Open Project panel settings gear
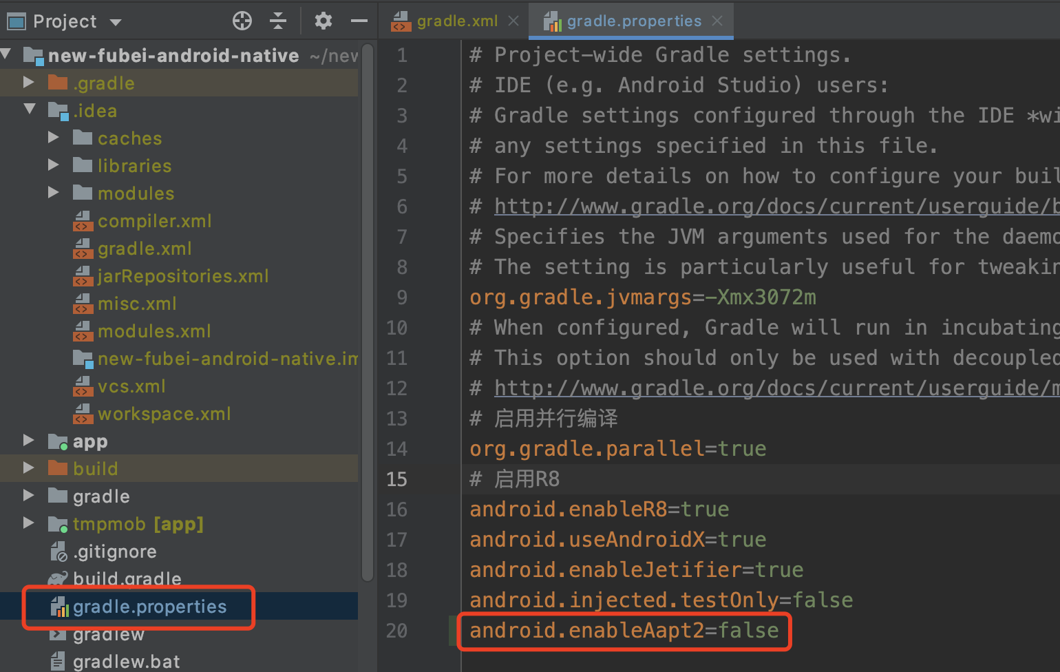This screenshot has width=1060, height=672. click(324, 21)
